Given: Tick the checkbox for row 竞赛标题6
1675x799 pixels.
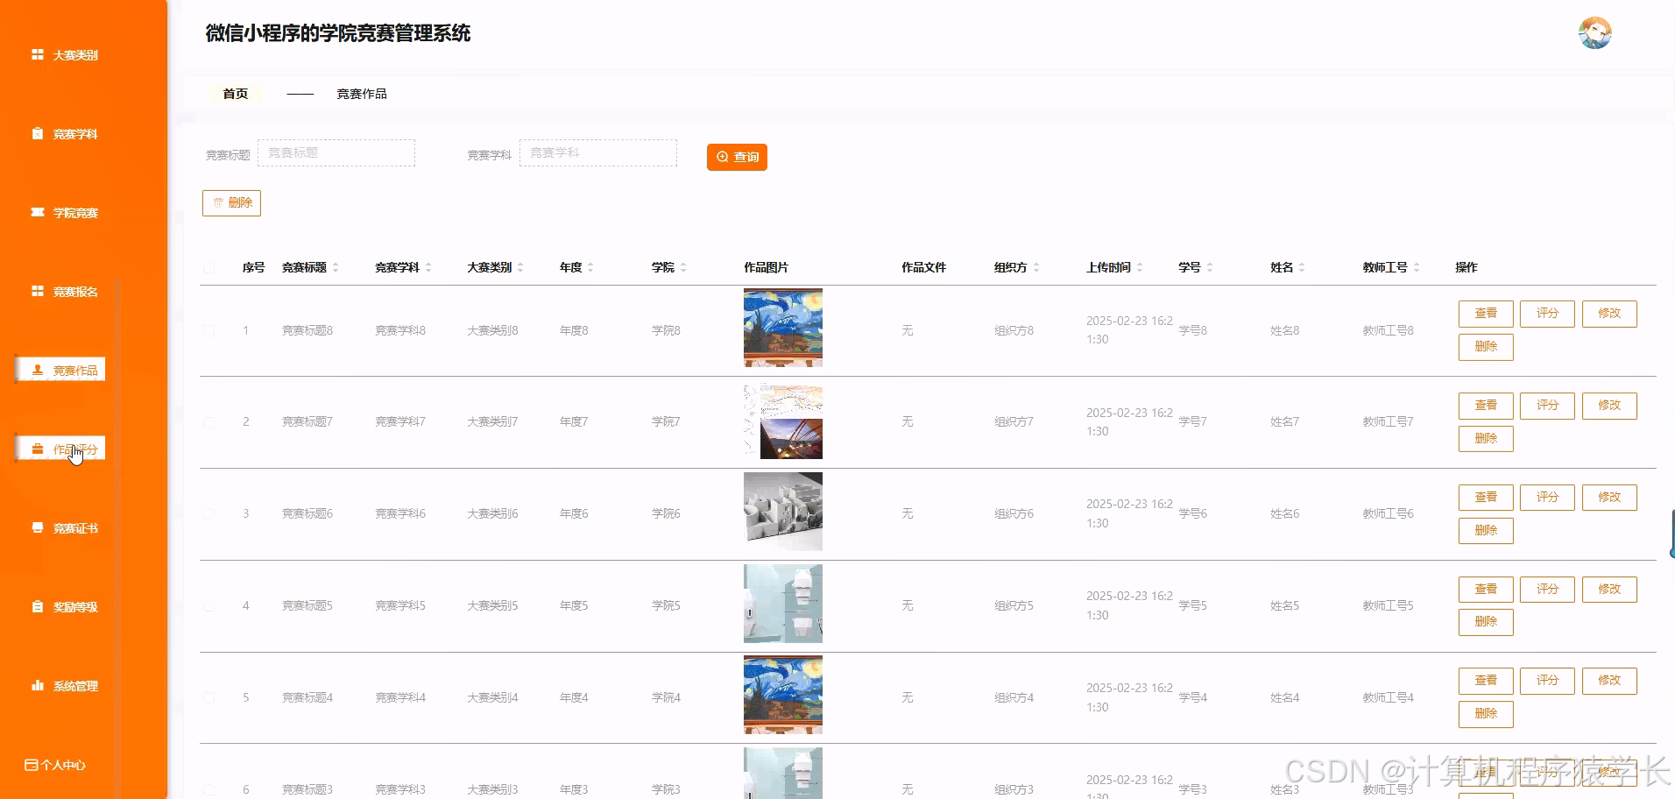Looking at the screenshot, I should pyautogui.click(x=208, y=514).
